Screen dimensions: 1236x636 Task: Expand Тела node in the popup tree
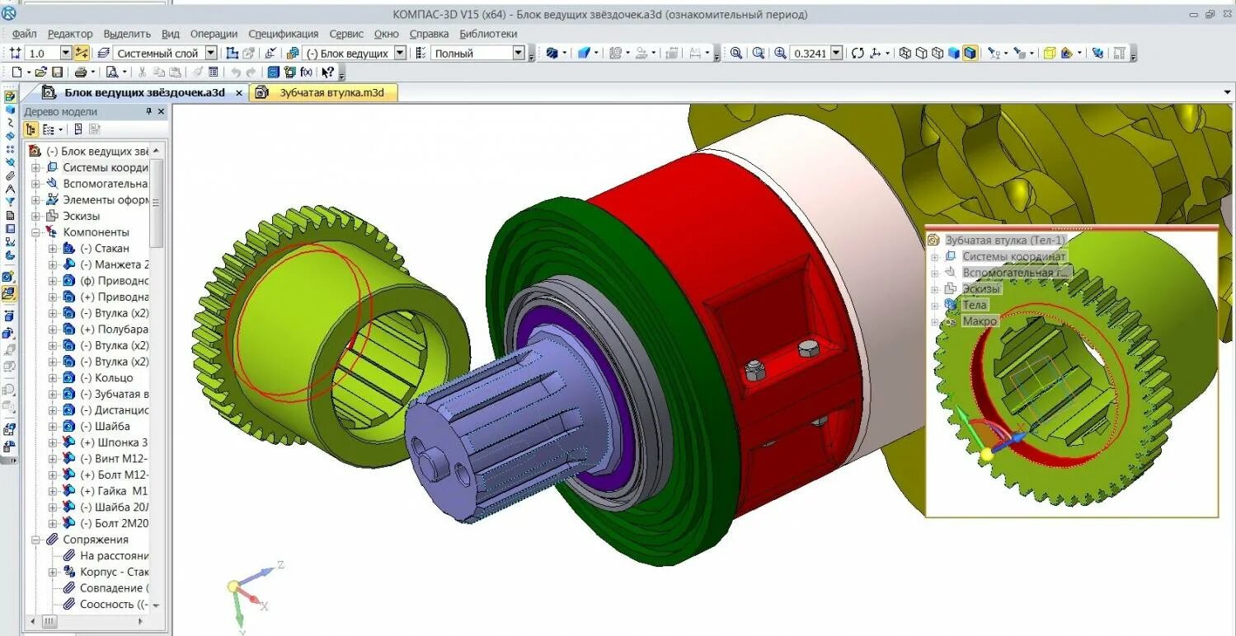[935, 305]
